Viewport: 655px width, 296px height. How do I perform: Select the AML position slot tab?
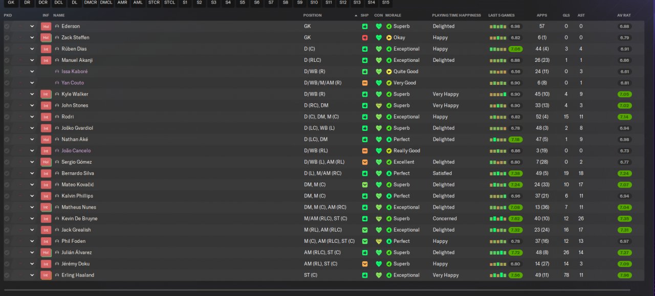(138, 3)
